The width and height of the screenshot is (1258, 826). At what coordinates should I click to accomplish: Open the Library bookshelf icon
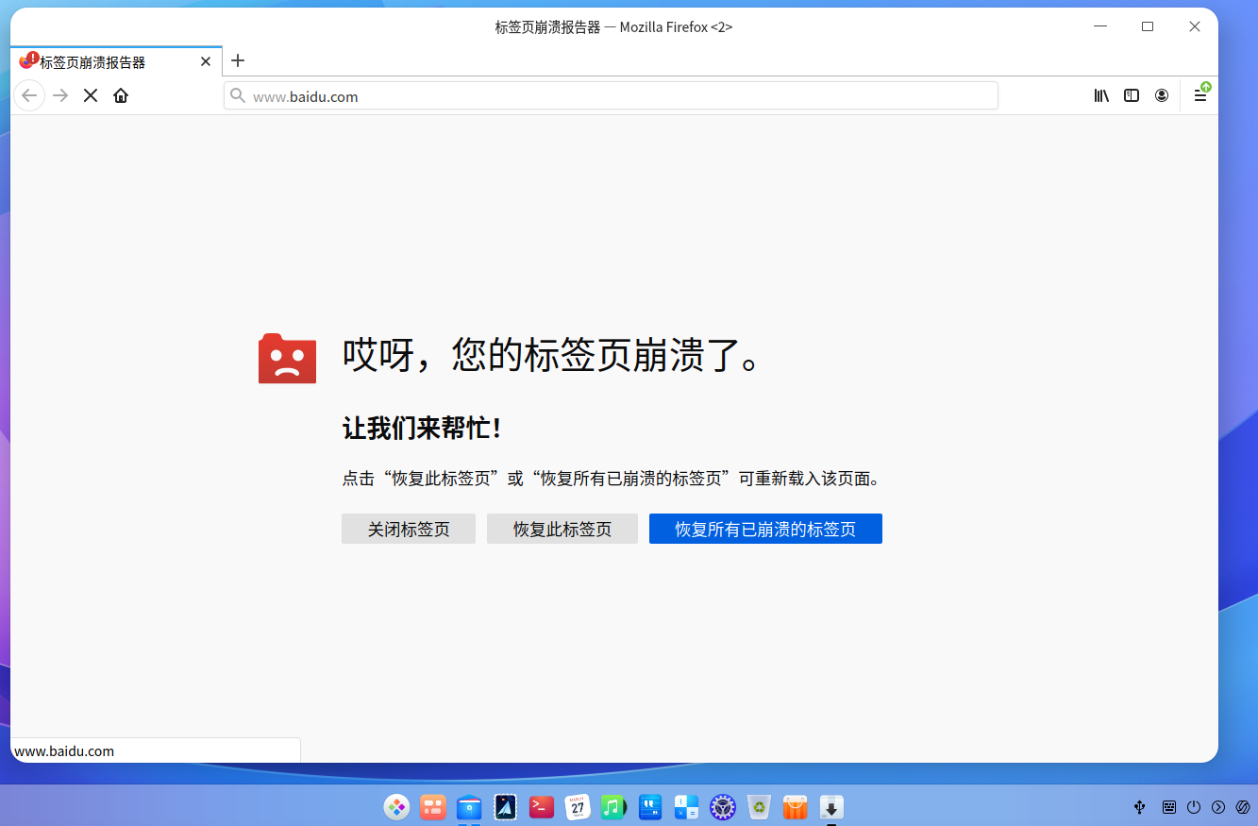pyautogui.click(x=1101, y=95)
